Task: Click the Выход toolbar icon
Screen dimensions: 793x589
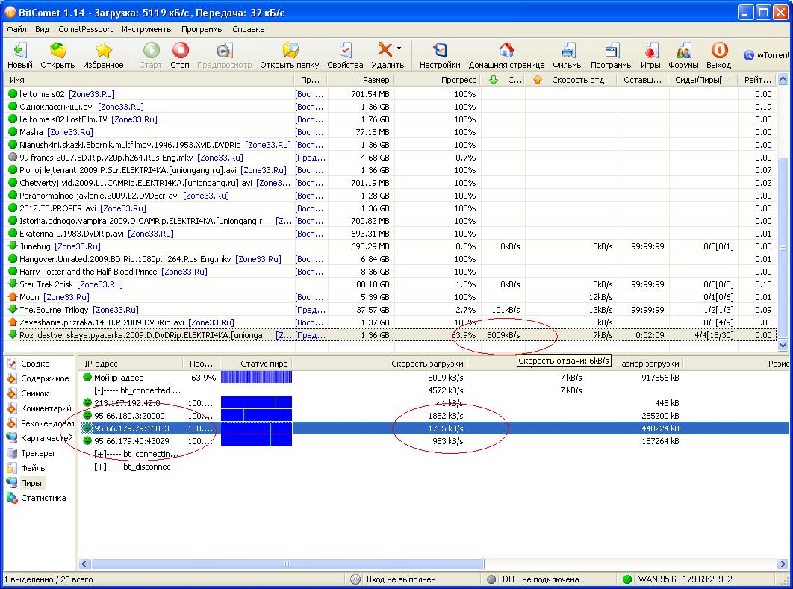Action: [x=718, y=55]
